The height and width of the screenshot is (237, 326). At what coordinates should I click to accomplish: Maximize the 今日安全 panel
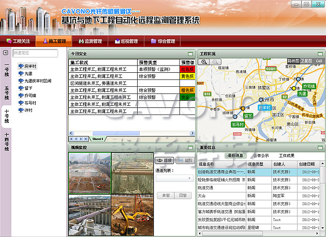191,53
